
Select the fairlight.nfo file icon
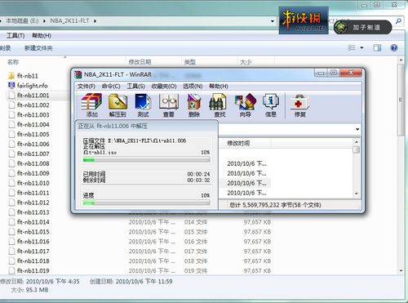point(11,86)
